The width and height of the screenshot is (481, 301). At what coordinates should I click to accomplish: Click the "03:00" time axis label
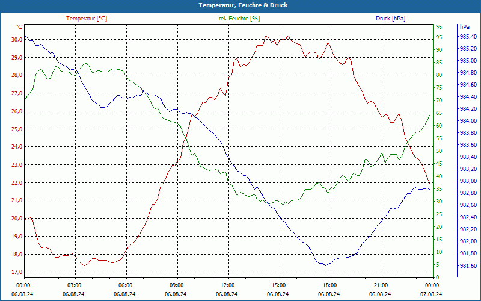(75, 285)
